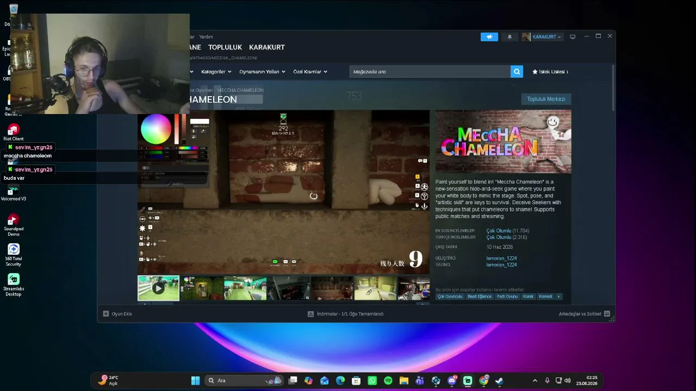Screen dimensions: 696x391
Task: Open Microsoft Store from the taskbar
Action: (x=356, y=381)
